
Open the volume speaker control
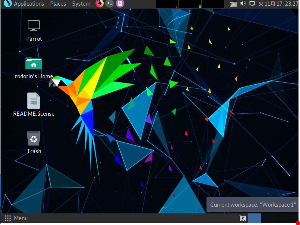(x=243, y=3)
